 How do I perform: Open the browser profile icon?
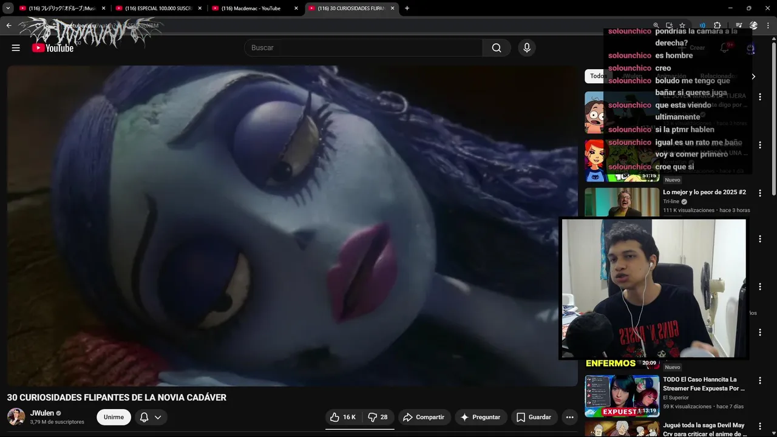(754, 25)
